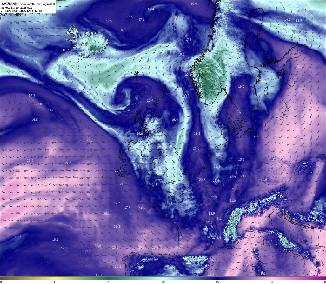Viewport: 326px width, 284px height.
Task: Click the 21.4 value on the map
Action: 218,238
